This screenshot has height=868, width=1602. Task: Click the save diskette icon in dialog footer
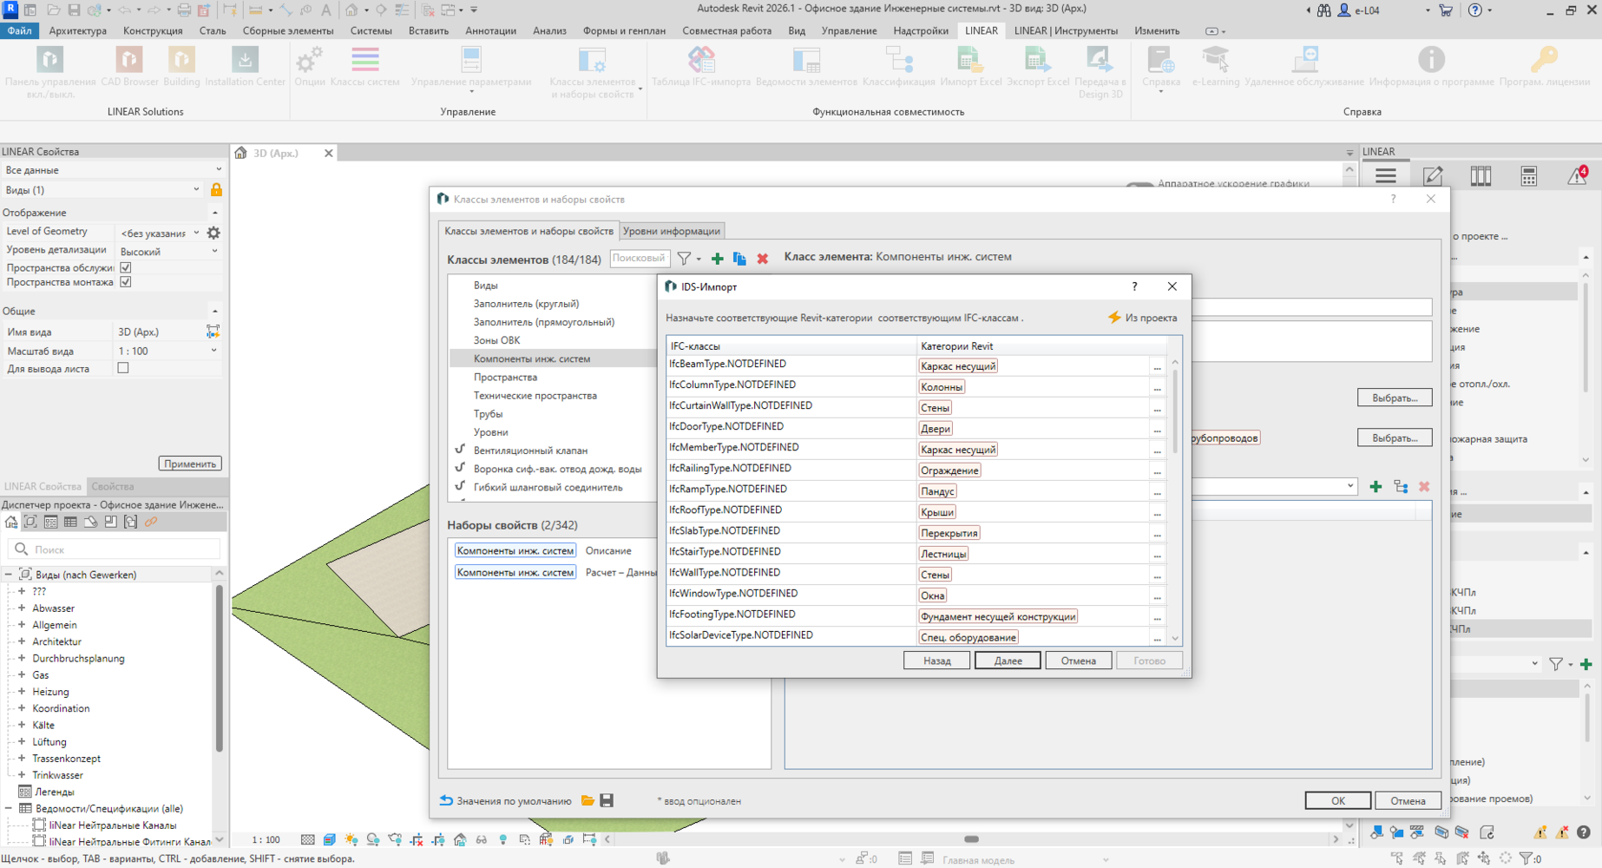pos(607,800)
